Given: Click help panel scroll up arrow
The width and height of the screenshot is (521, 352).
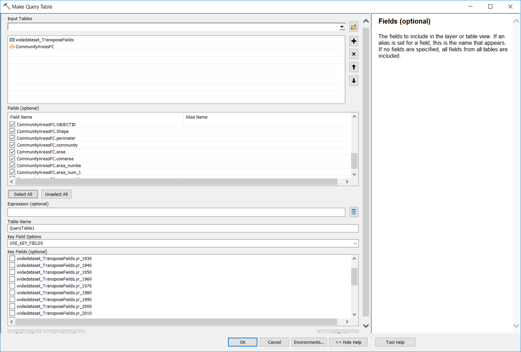Looking at the screenshot, I should pos(516,21).
